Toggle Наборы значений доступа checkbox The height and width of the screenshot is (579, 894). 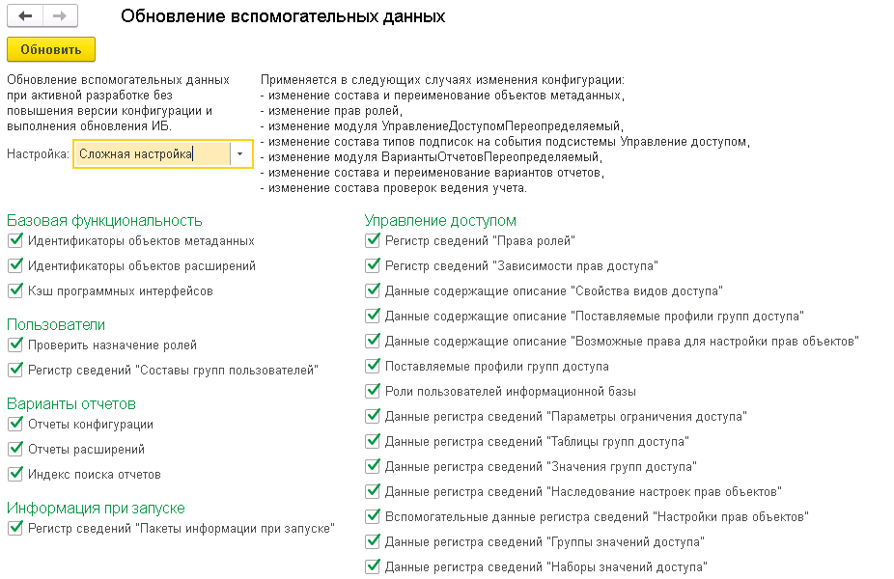click(x=373, y=566)
